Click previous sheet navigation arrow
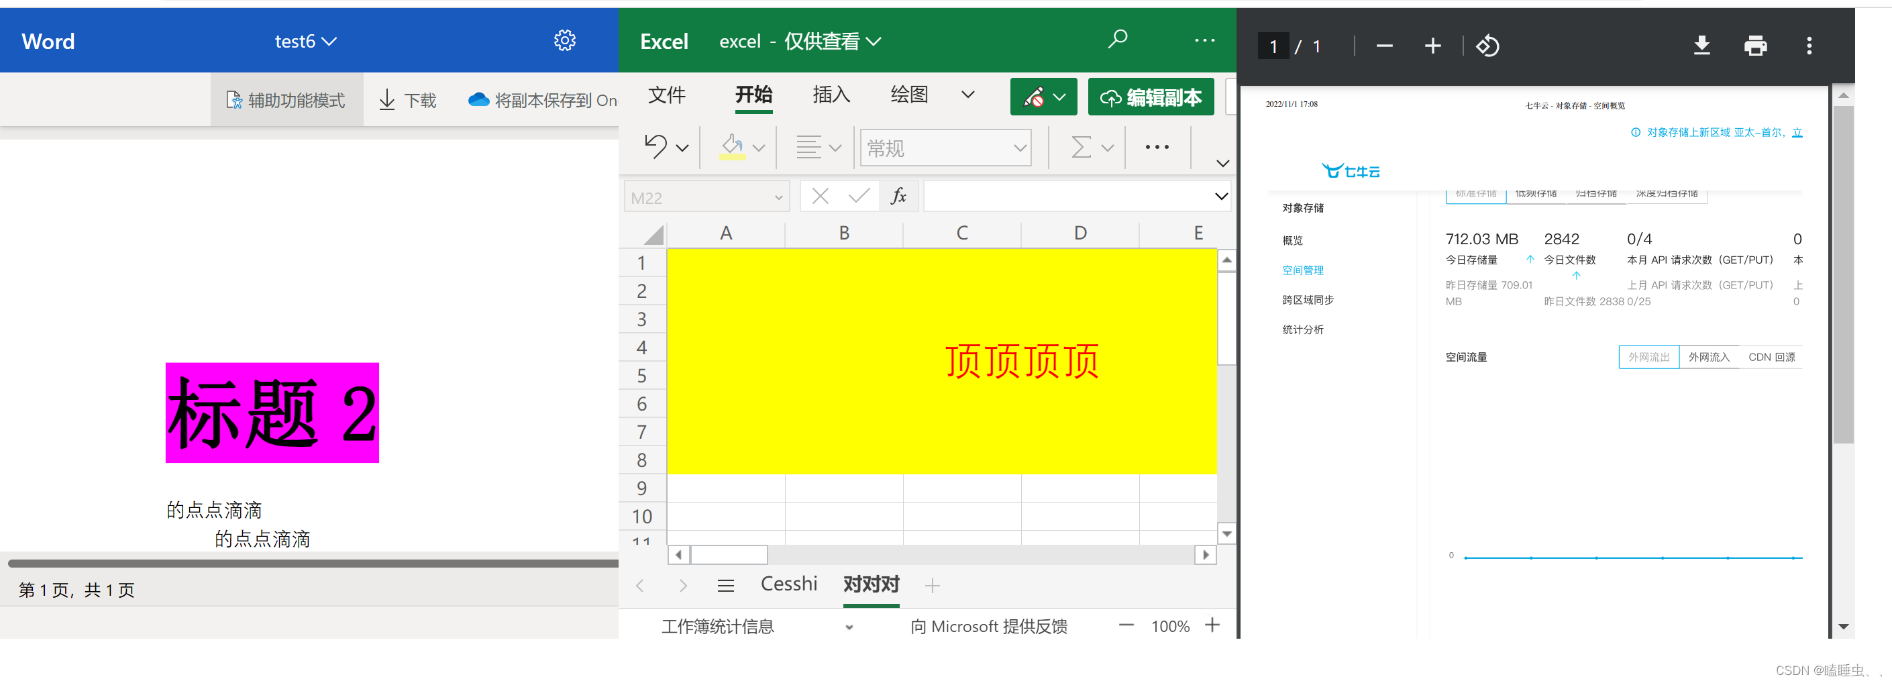 pos(640,585)
